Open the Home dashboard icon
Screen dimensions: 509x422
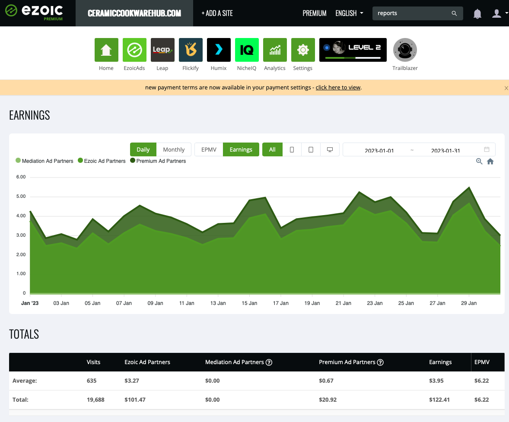click(x=106, y=50)
